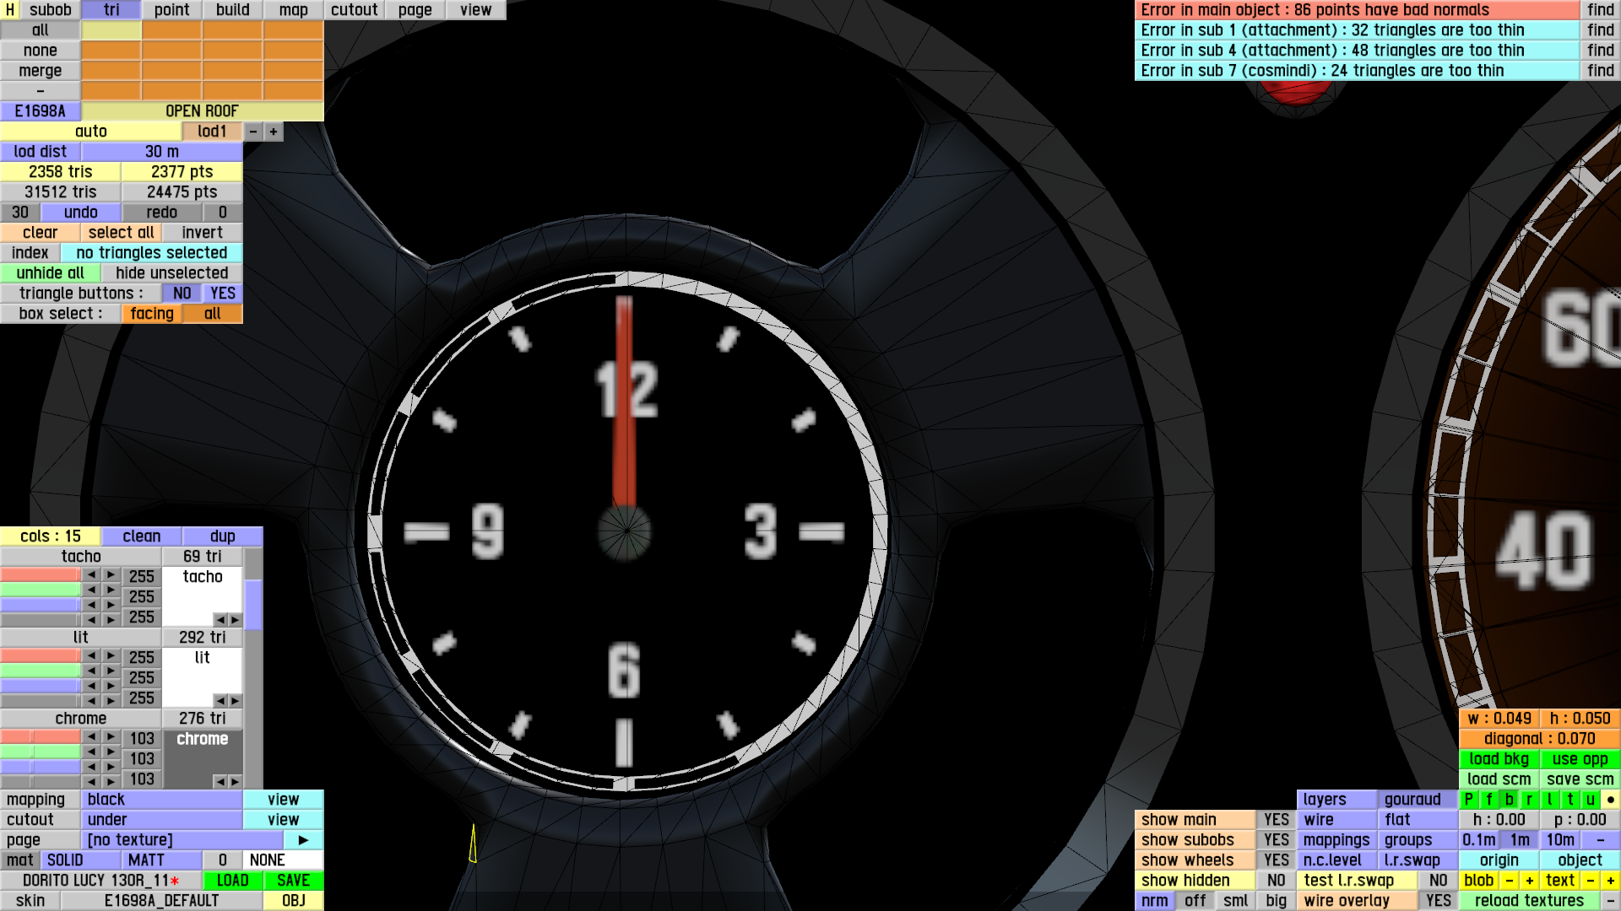Image resolution: width=1621 pixels, height=911 pixels.
Task: Adjust the tacho red color slider
Action: 41,575
